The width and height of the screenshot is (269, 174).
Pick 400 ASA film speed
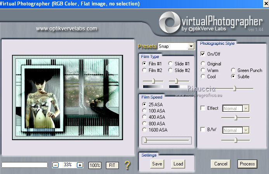[x=144, y=117]
